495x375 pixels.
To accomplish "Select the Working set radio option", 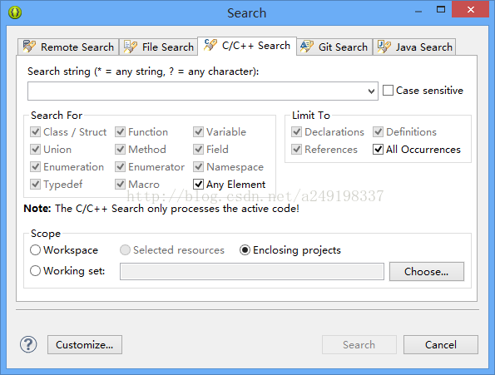I will (x=35, y=270).
